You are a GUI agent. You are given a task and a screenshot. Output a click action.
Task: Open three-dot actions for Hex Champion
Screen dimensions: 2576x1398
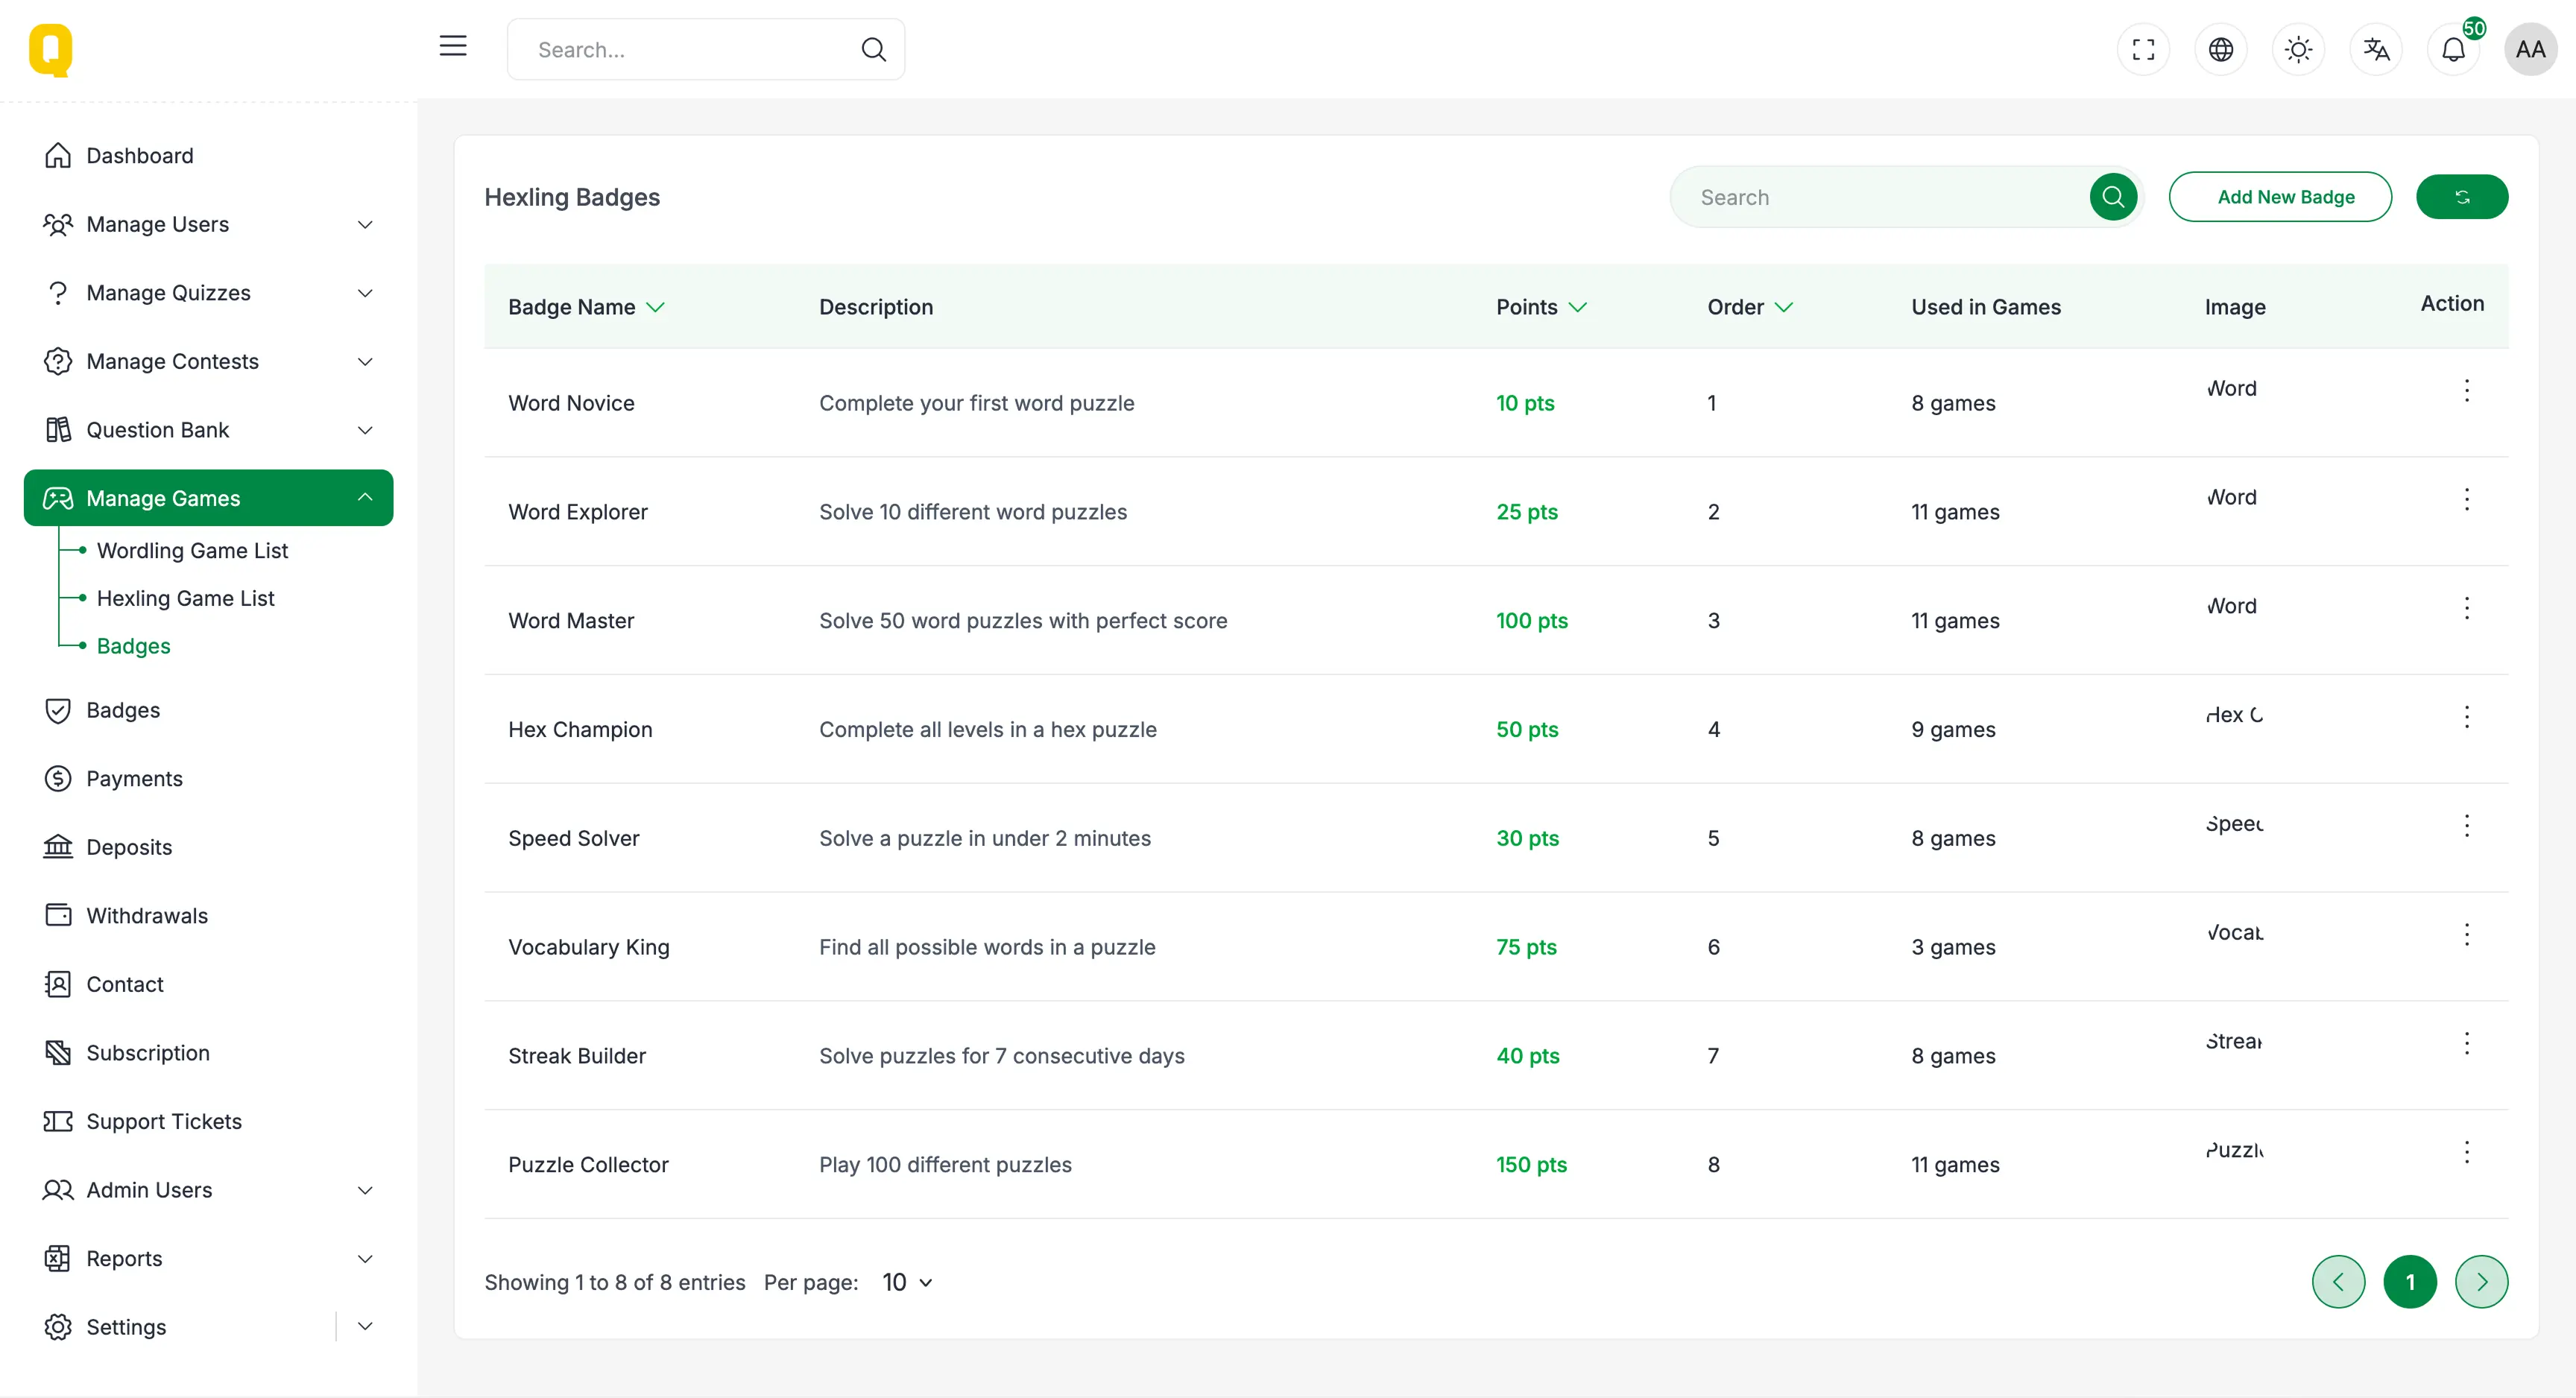[x=2466, y=716]
